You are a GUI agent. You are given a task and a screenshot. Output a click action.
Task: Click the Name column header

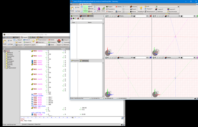click(x=90, y=22)
